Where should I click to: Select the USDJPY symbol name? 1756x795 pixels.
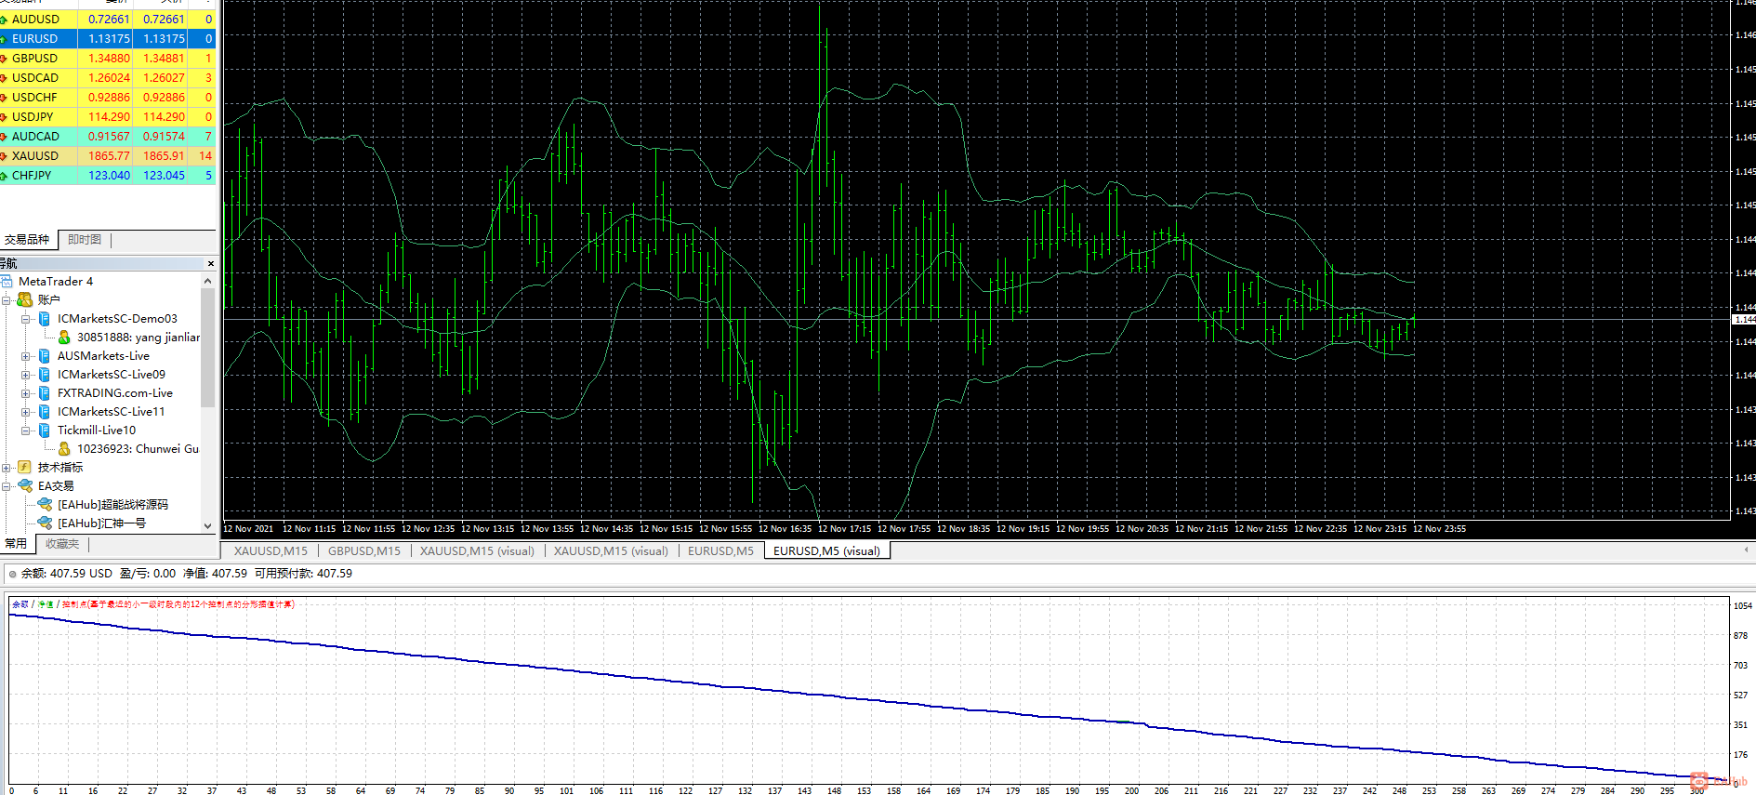click(33, 117)
